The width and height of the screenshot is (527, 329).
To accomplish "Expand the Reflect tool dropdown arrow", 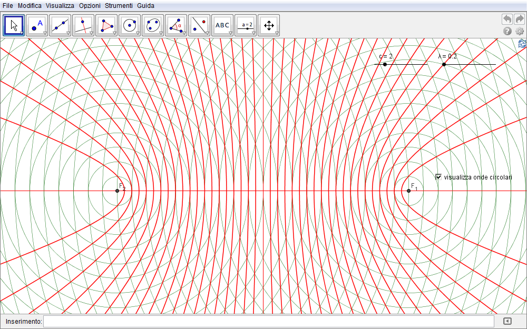I will pos(207,33).
